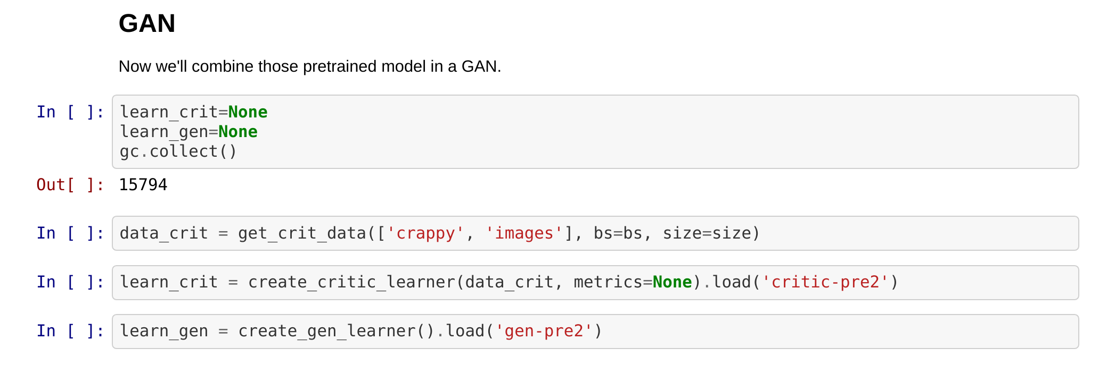
Task: Focus the create_critic_learner code cell
Action: [x=595, y=283]
